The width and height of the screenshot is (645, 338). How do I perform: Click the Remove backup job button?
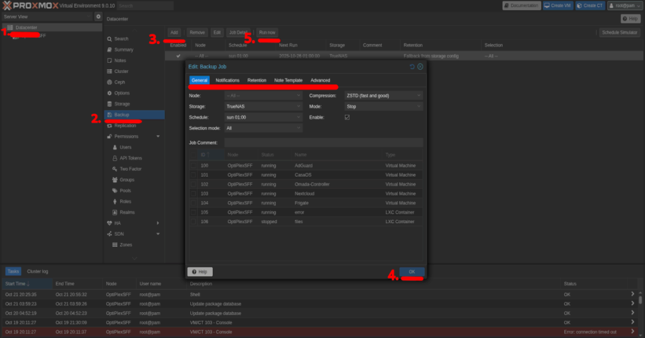197,33
